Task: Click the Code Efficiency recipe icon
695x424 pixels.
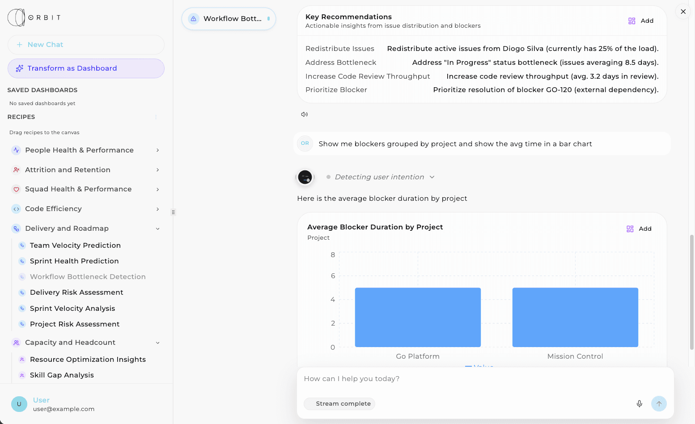Action: click(x=16, y=208)
